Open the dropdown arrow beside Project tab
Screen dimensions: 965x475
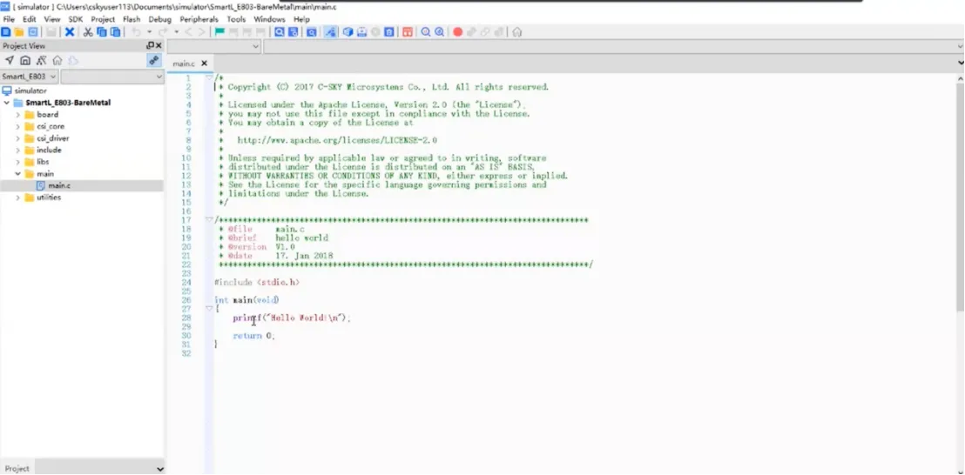tap(160, 469)
